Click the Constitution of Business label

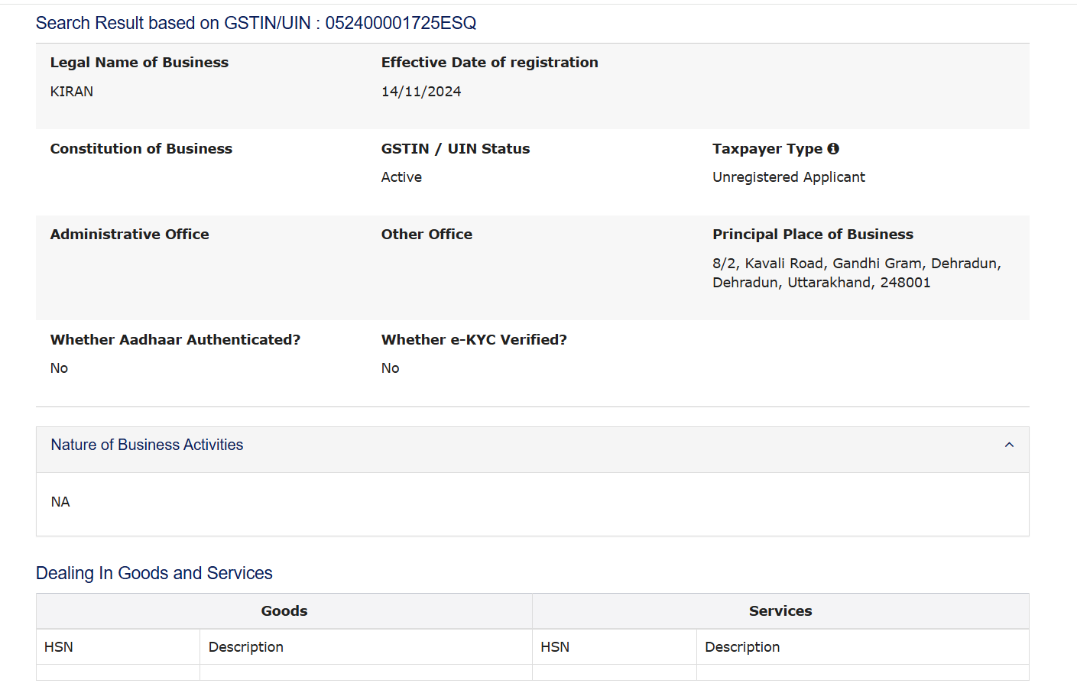coord(141,149)
